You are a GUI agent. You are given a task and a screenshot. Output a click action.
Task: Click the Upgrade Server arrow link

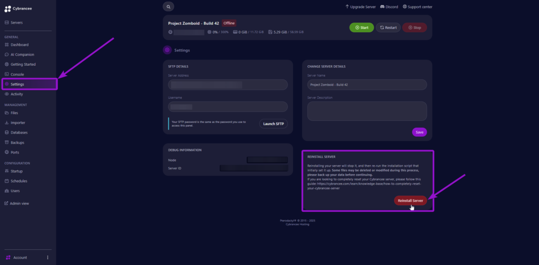pyautogui.click(x=347, y=7)
